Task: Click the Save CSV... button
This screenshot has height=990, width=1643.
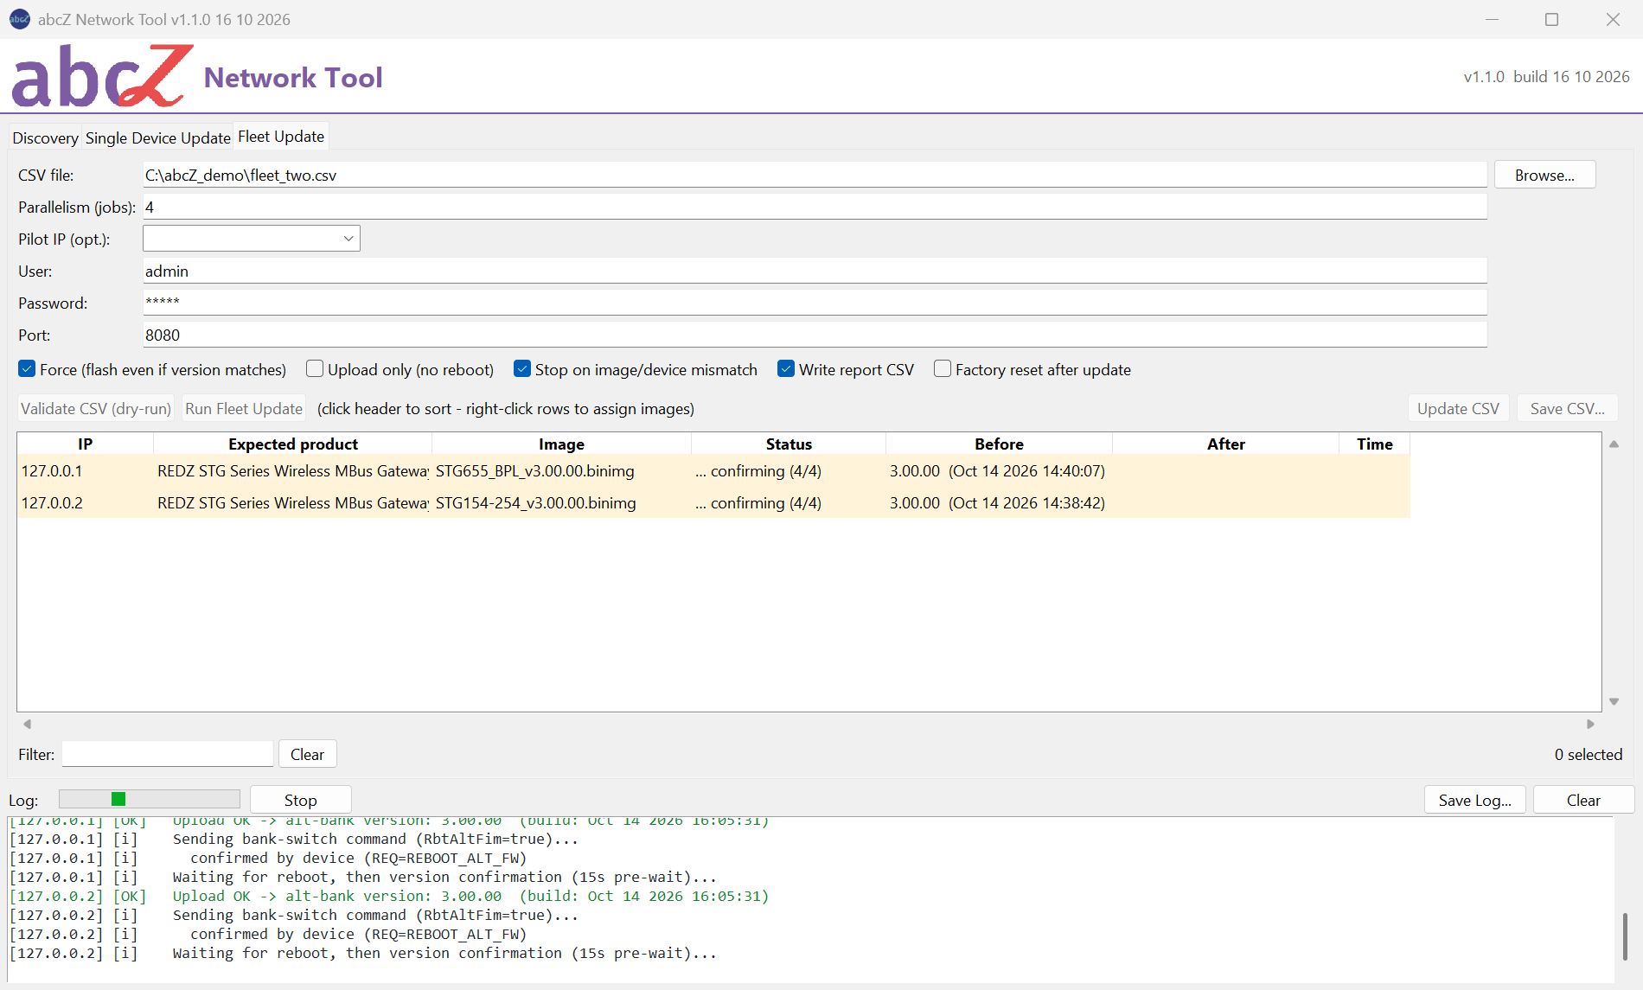Action: coord(1567,408)
